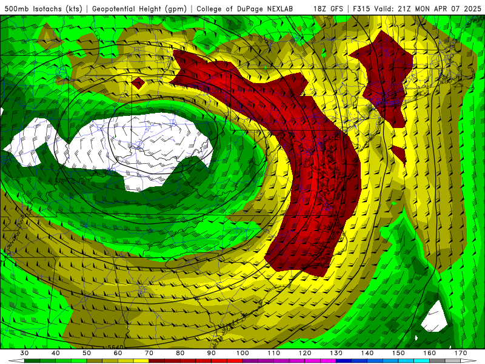Click the legend value '30'
The image size is (485, 364).
click(24, 353)
